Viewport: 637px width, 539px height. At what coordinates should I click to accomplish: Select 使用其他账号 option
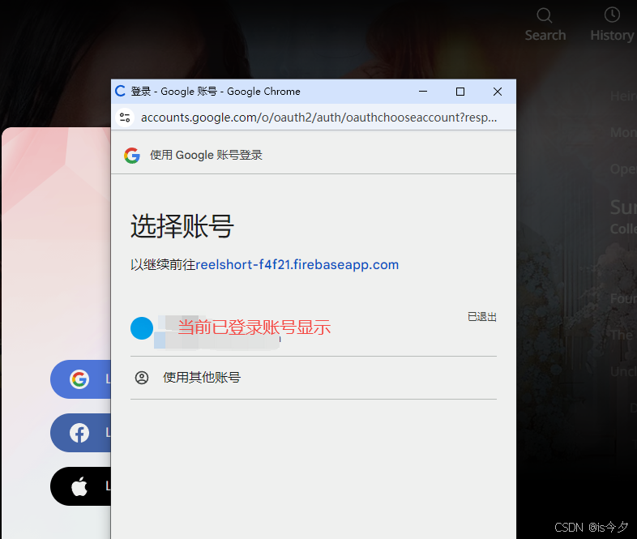(313, 378)
